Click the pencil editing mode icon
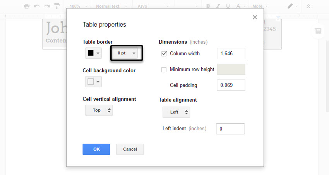The image size is (329, 175). coord(290,6)
